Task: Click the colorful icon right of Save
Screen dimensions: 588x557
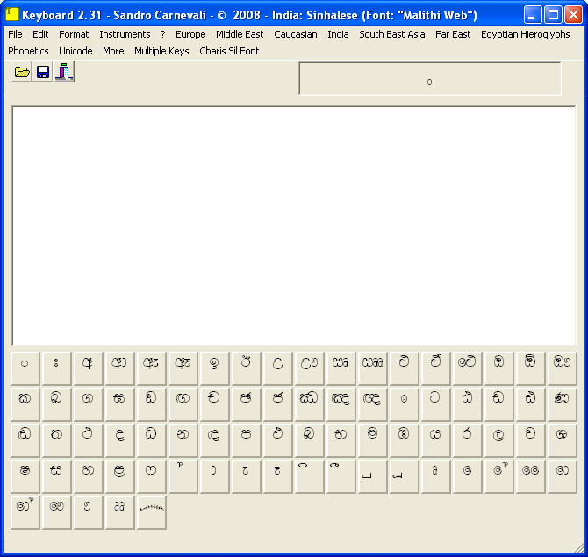Action: coord(64,72)
